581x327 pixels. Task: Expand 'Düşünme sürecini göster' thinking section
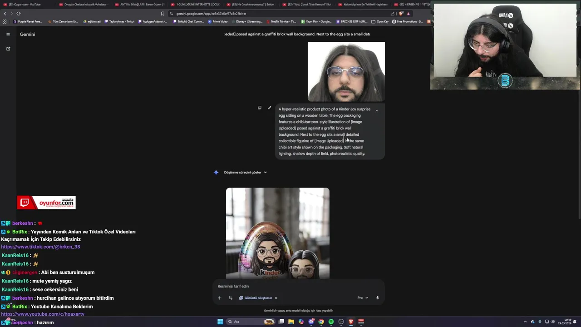pos(245,172)
